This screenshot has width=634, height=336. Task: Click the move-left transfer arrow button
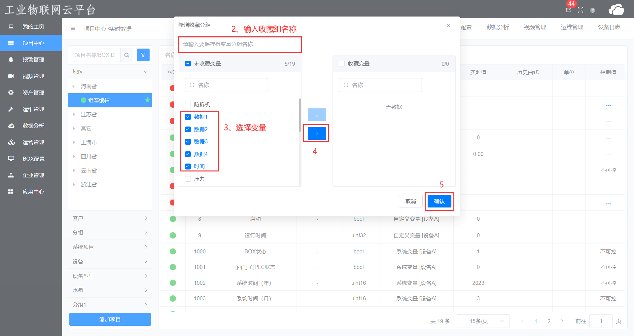click(x=317, y=115)
